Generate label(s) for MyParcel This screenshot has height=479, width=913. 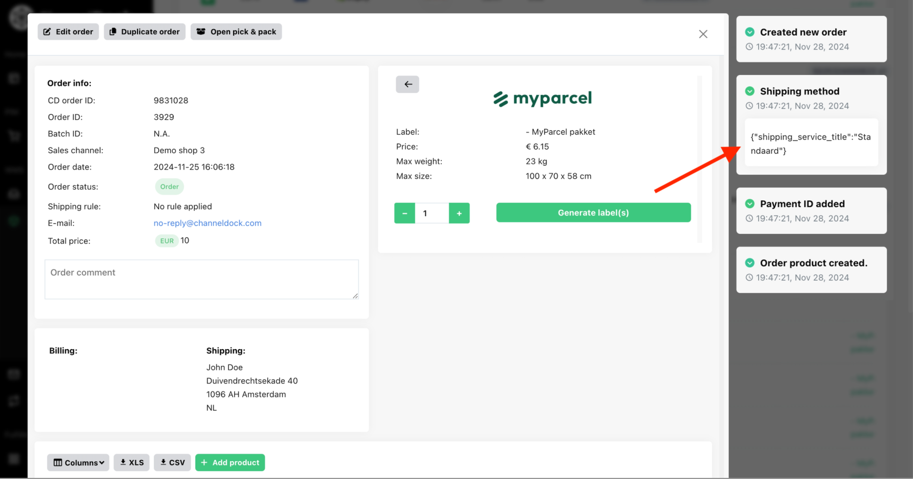(593, 213)
